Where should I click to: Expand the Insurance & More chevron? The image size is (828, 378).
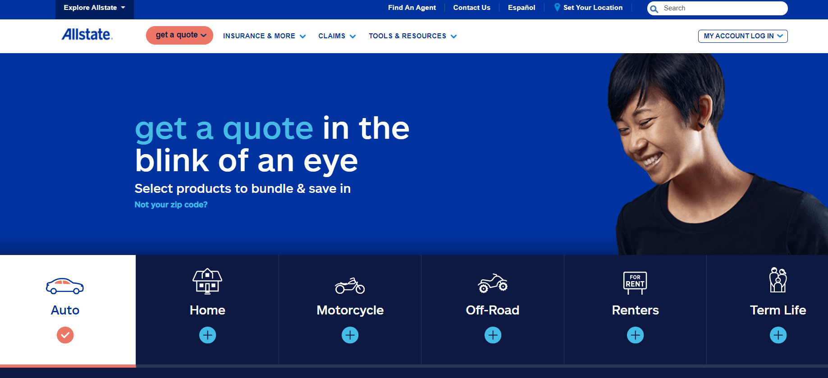tap(303, 36)
